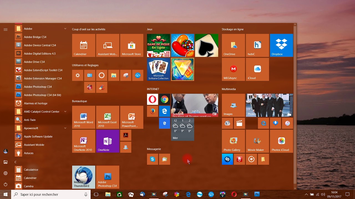Image resolution: width=355 pixels, height=199 pixels.
Task: Launch the Skype tile under Messagerie
Action: click(153, 159)
